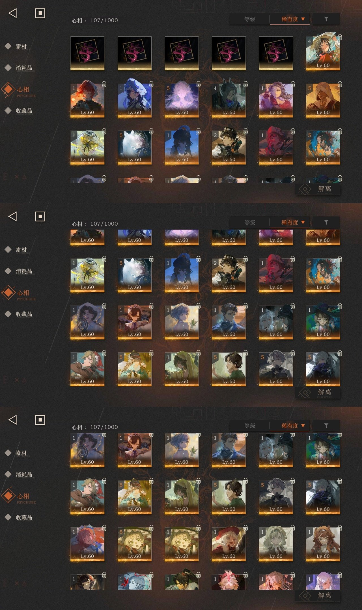Click the back arrow in the middle panel

pyautogui.click(x=13, y=216)
